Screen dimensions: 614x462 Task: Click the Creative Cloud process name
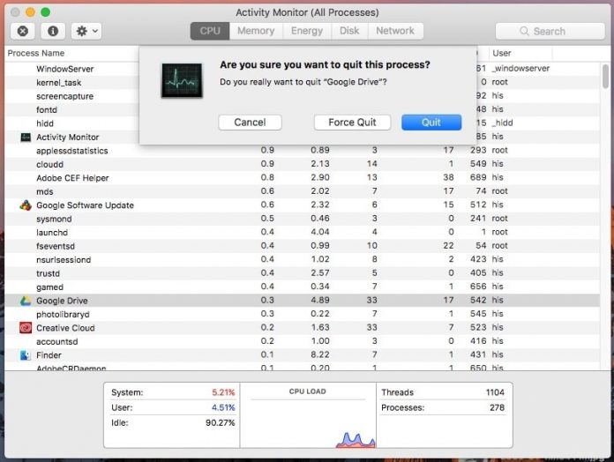click(x=65, y=328)
